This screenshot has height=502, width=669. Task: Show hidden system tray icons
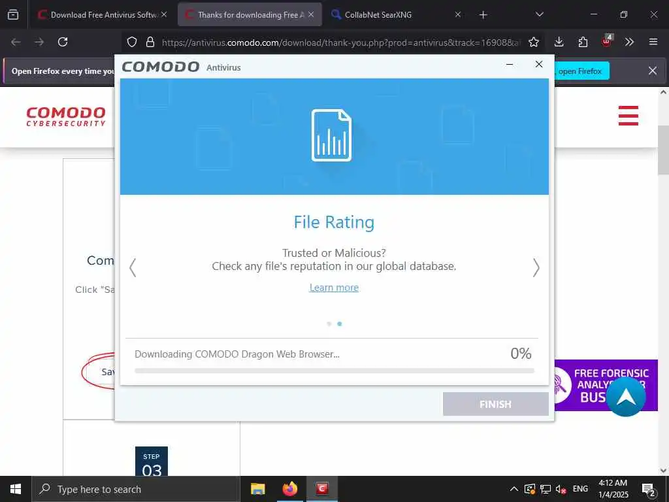[514, 489]
